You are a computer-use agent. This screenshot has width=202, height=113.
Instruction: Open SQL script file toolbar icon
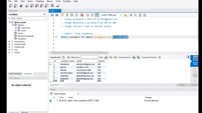16,6
